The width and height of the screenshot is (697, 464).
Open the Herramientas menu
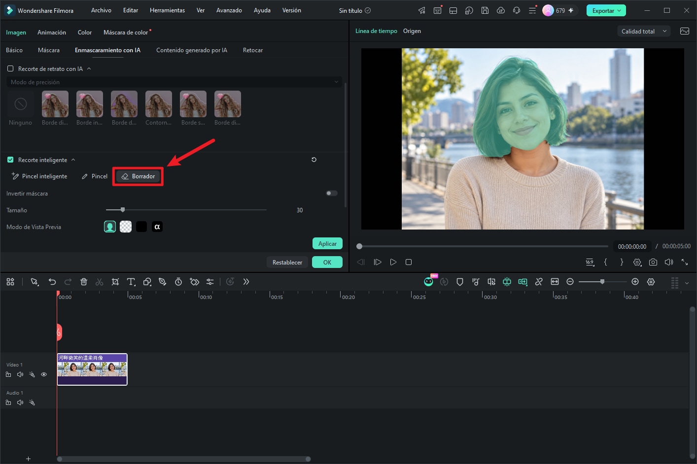pyautogui.click(x=168, y=10)
